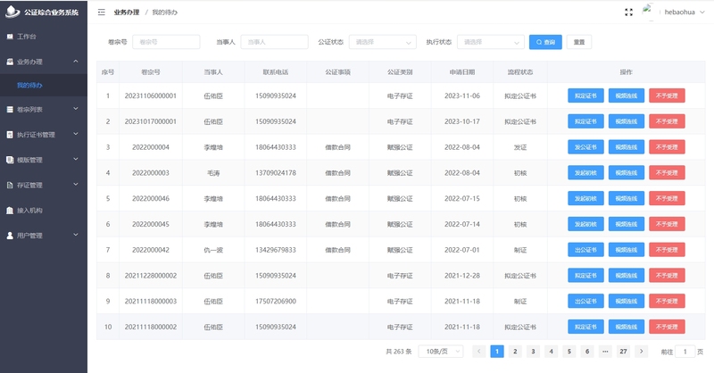Viewport: 714px width, 373px height.
Task: Go to page 3
Action: click(x=533, y=352)
